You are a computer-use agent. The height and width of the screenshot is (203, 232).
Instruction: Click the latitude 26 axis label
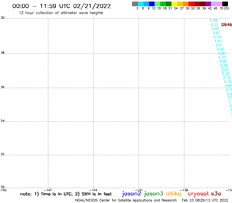3,87
